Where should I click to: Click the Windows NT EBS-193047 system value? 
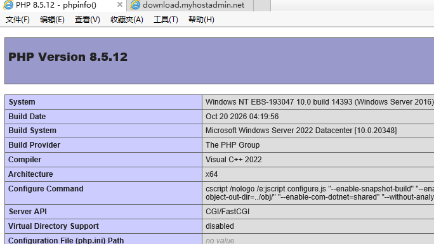tap(320, 102)
